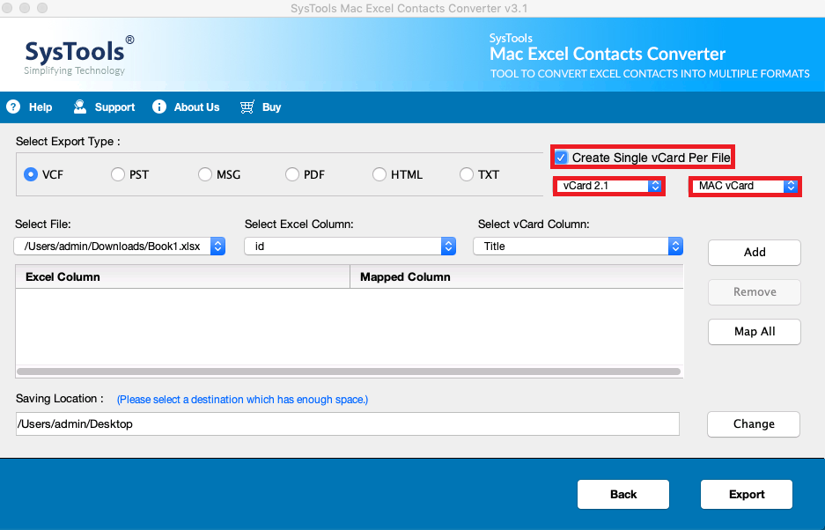
Task: Click the Change saving location button
Action: (754, 423)
